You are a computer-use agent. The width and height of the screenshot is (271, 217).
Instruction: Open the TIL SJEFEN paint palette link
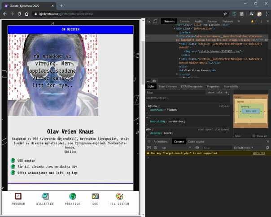point(120,199)
